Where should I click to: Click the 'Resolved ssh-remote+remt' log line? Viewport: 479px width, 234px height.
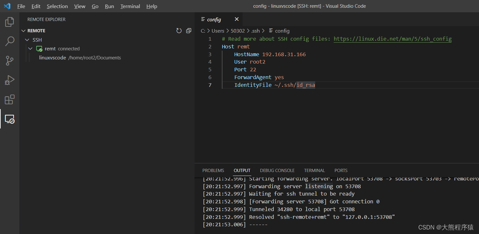pos(299,217)
